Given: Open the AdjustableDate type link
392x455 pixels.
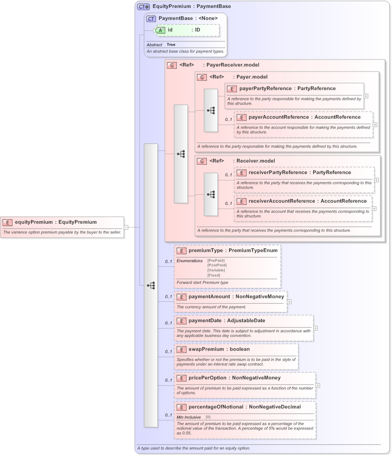Looking at the screenshot, I should point(246,321).
